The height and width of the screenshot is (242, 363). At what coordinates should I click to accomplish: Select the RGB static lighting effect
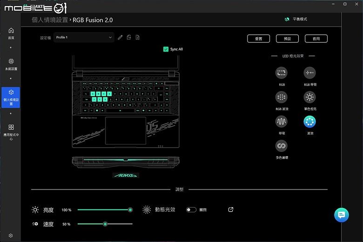tap(281, 73)
